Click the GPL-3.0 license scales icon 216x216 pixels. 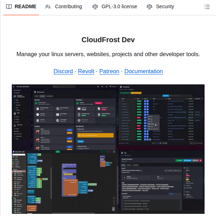[x=95, y=6]
